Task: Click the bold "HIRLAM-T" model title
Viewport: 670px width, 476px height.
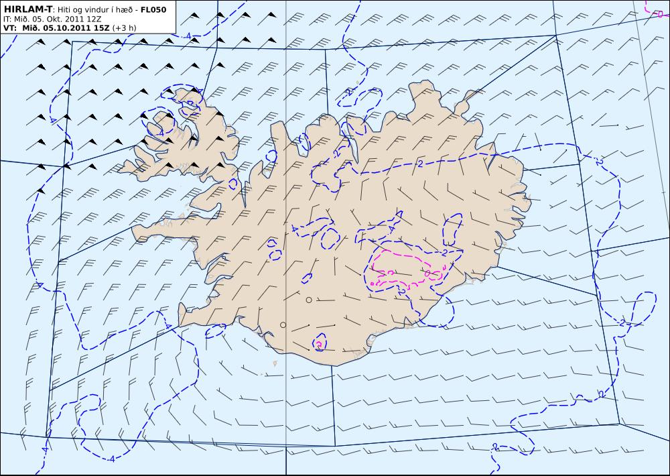Action: point(28,9)
